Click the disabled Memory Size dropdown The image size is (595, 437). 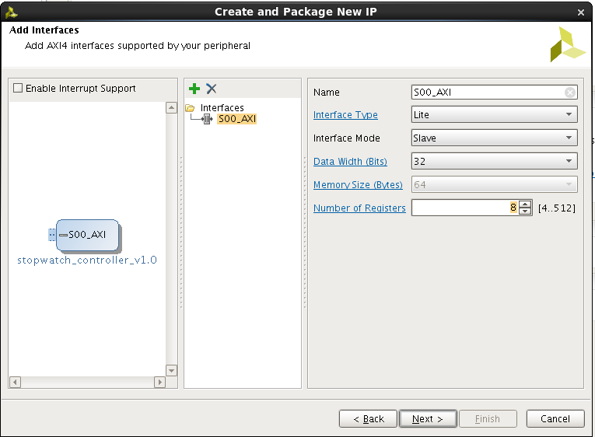(x=495, y=185)
